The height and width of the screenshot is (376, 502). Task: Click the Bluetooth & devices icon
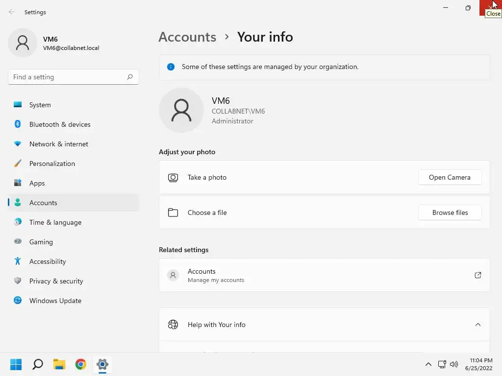click(x=18, y=124)
